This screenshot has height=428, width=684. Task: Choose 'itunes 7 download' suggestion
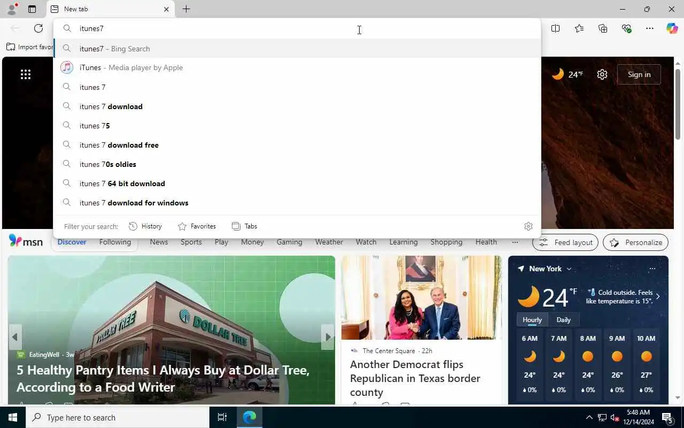pos(297,106)
